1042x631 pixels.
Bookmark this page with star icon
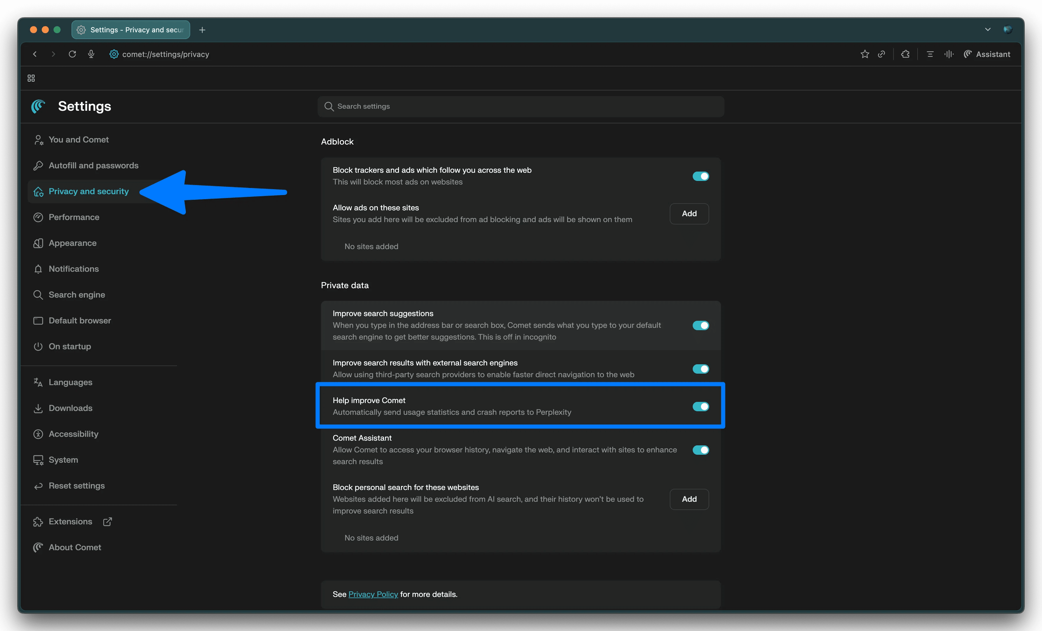[x=864, y=54]
